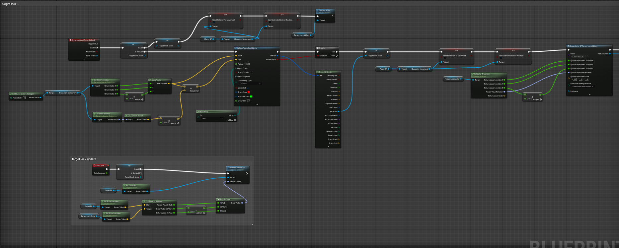The width and height of the screenshot is (619, 248).
Task: Click Return Value Scale pin on Get Actor Transform
Action: [504, 96]
